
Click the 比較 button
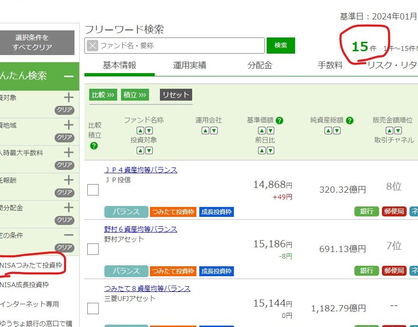click(103, 95)
